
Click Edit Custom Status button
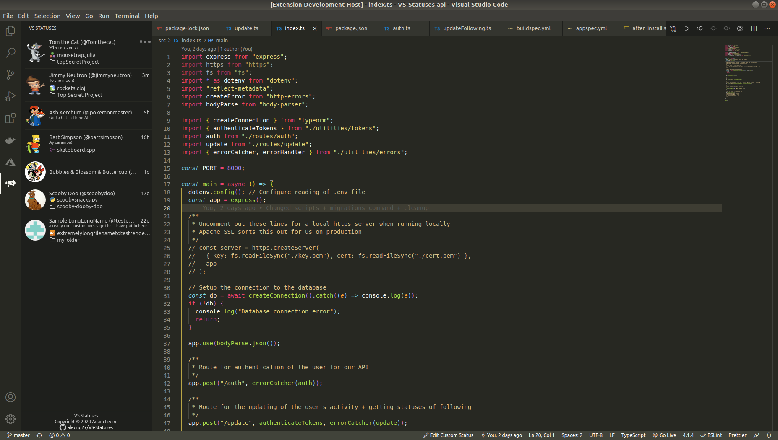point(448,435)
